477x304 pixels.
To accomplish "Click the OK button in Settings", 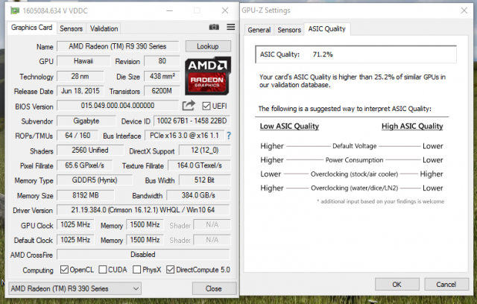I will [397, 284].
